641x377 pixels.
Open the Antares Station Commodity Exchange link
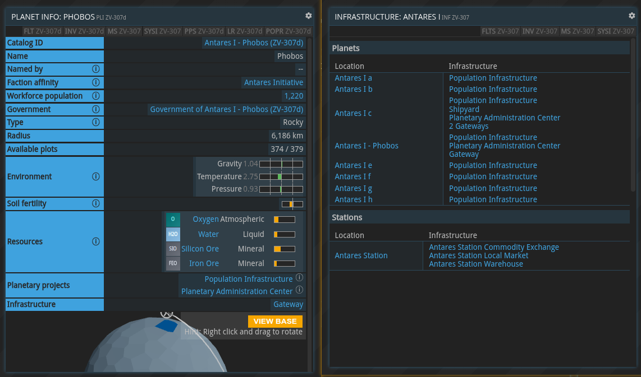coord(494,246)
